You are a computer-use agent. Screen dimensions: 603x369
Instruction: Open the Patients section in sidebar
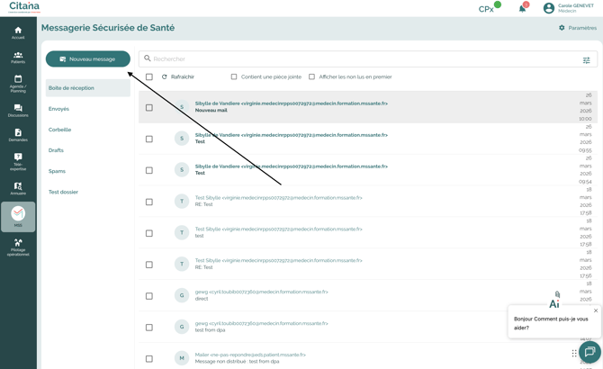(x=18, y=58)
